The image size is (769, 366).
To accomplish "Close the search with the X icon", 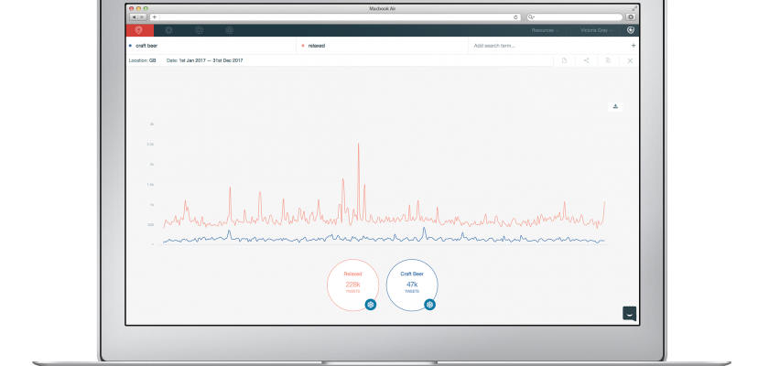I will 630,60.
